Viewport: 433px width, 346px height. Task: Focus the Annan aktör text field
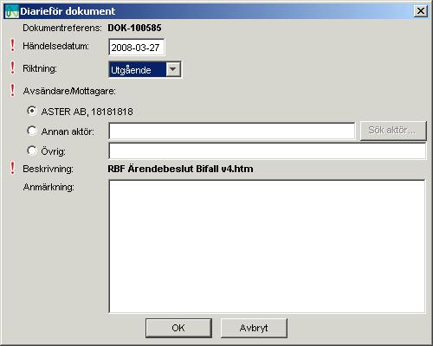(232, 131)
